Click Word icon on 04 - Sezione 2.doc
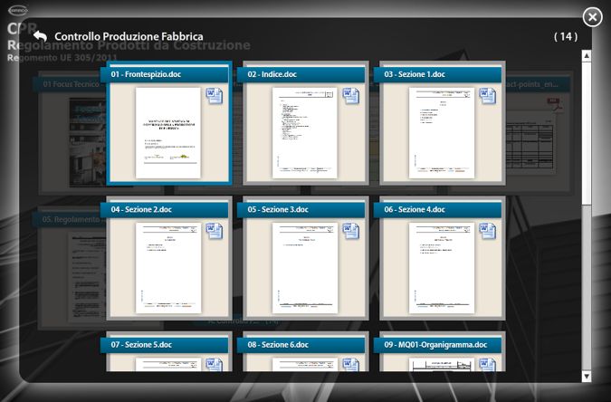This screenshot has width=611, height=402. (x=215, y=232)
